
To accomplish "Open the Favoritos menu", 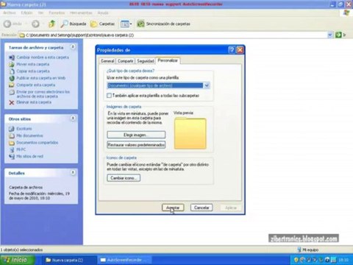I will point(57,13).
